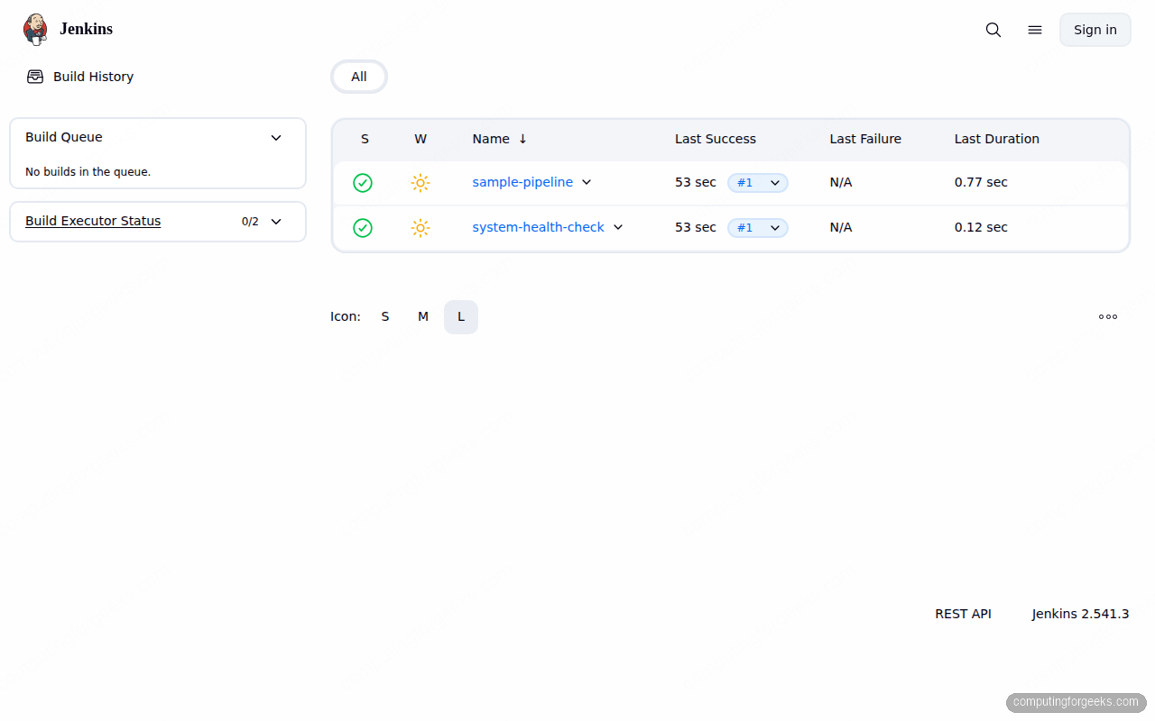Open the hamburger menu in top bar
The width and height of the screenshot is (1155, 721).
(1034, 29)
